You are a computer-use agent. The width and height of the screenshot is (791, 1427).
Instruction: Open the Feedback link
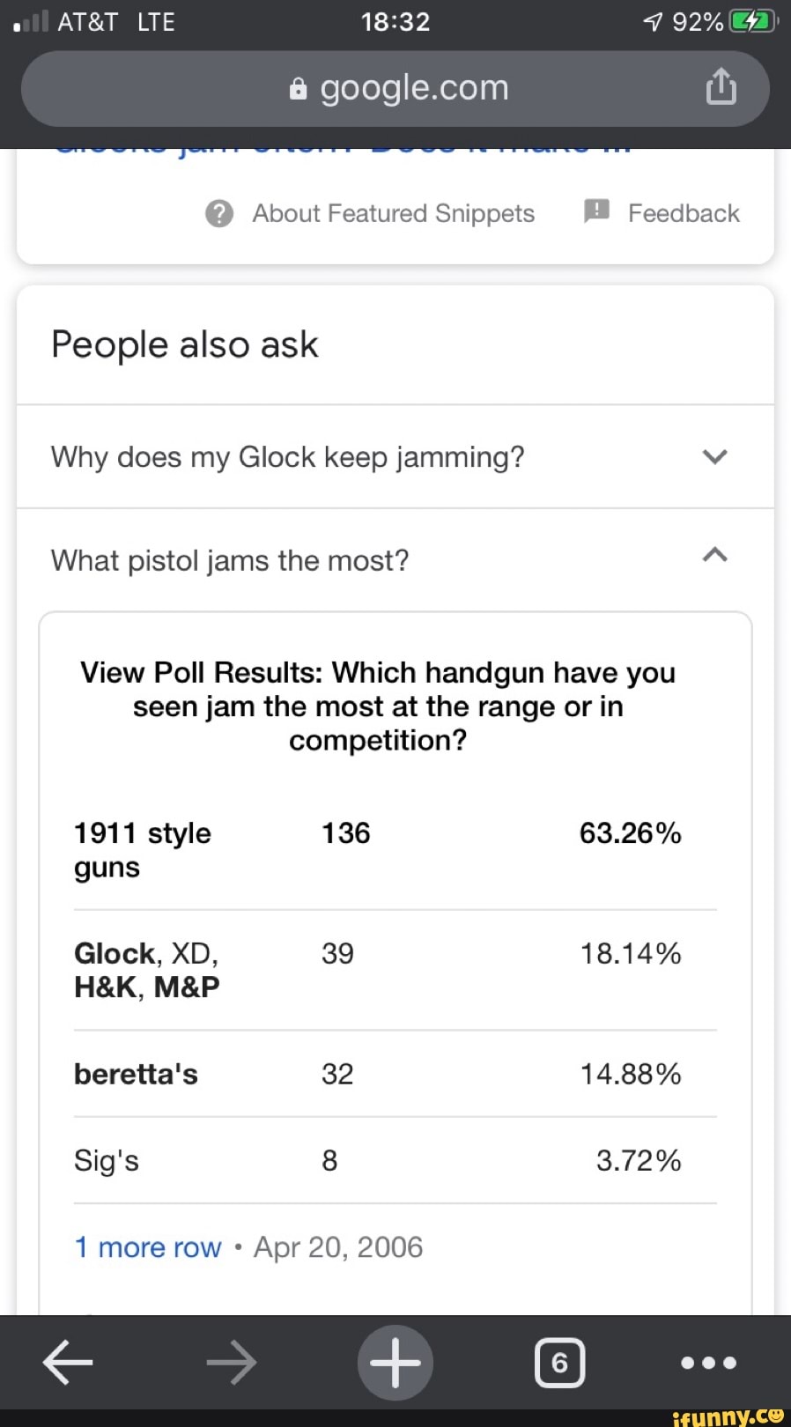pos(684,212)
